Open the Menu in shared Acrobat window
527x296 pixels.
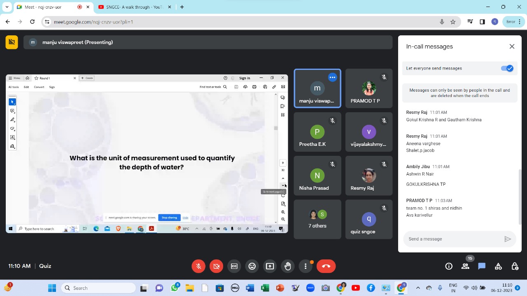[x=14, y=78]
